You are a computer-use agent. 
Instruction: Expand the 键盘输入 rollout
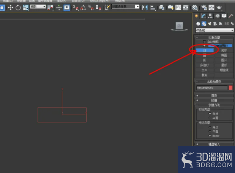(x=214, y=144)
